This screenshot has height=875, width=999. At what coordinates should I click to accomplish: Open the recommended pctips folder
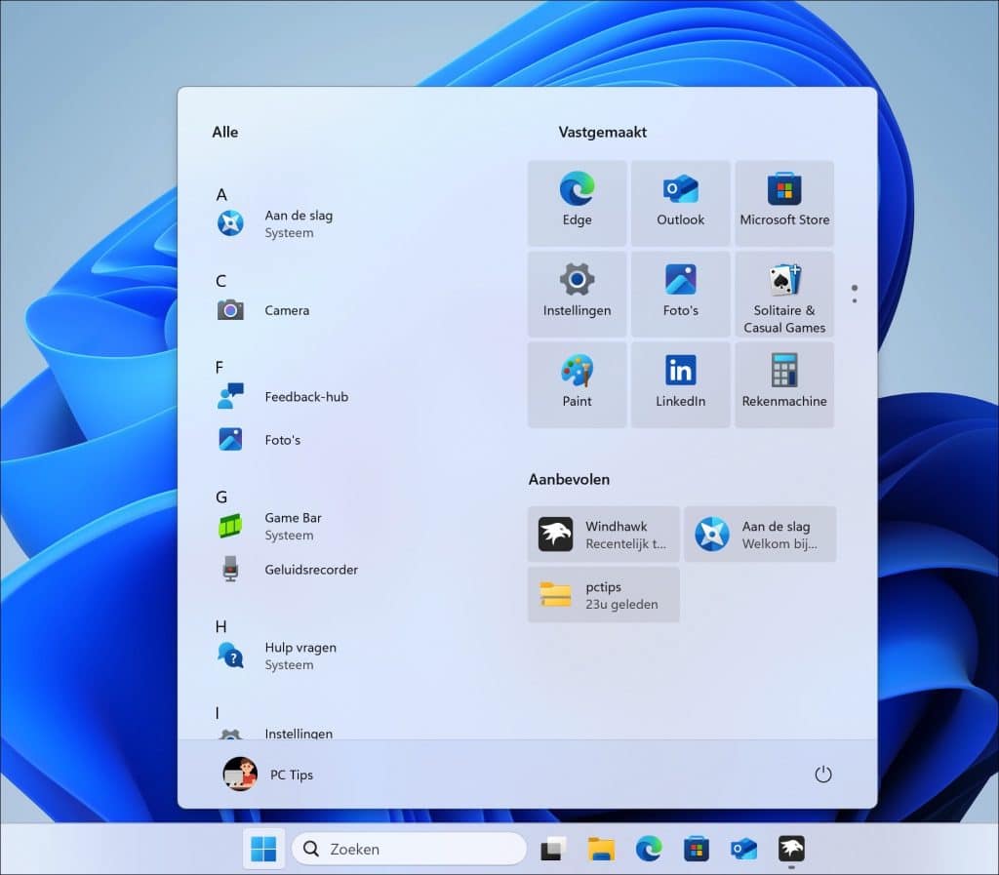[604, 595]
